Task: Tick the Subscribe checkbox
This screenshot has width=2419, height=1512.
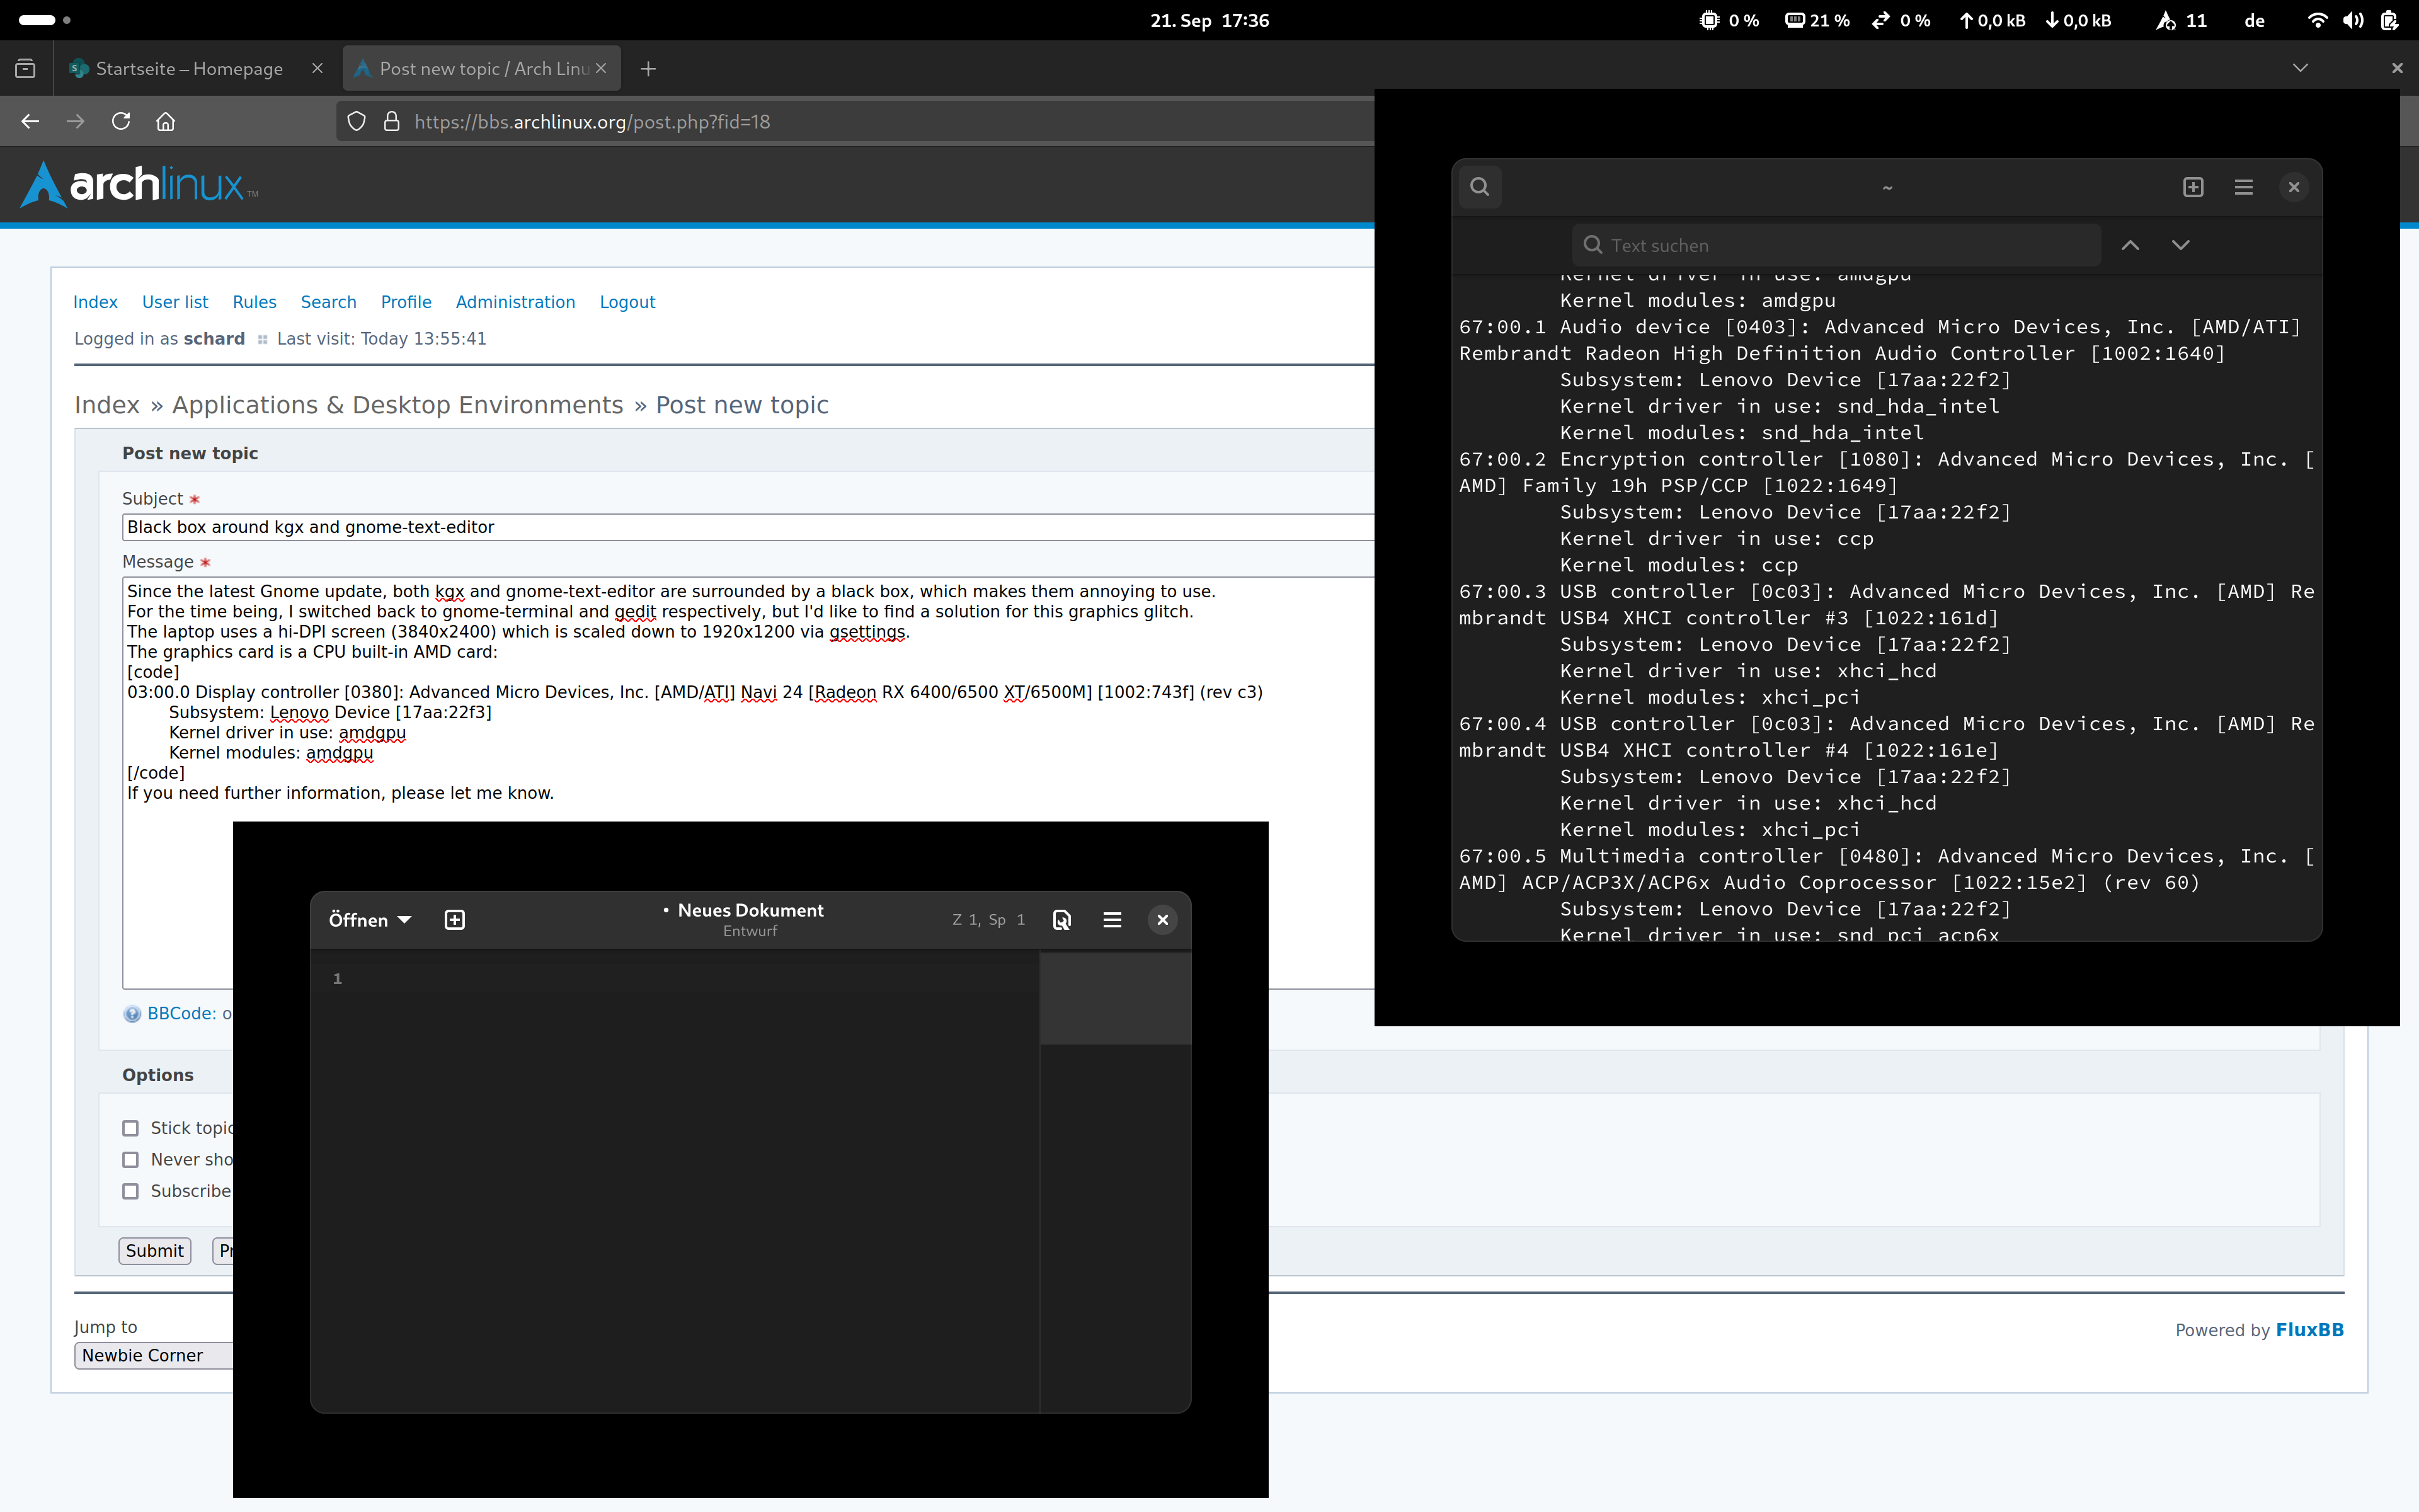Action: (130, 1191)
